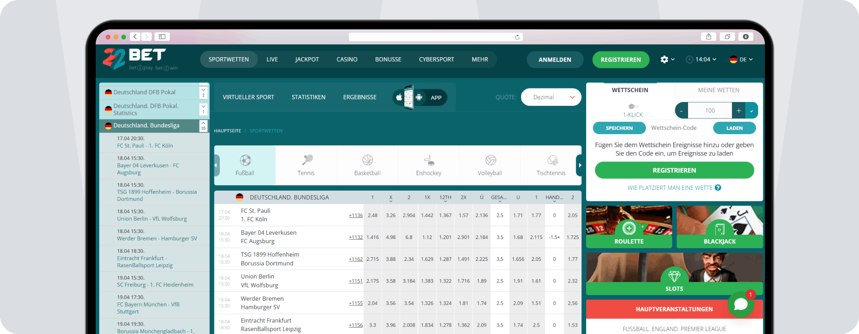Increase stake with plus button
Image resolution: width=859 pixels, height=334 pixels.
click(739, 111)
